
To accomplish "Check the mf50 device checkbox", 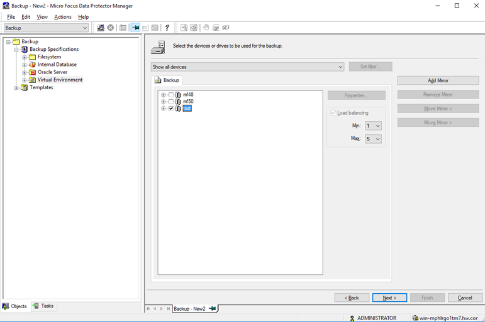I will pos(170,102).
